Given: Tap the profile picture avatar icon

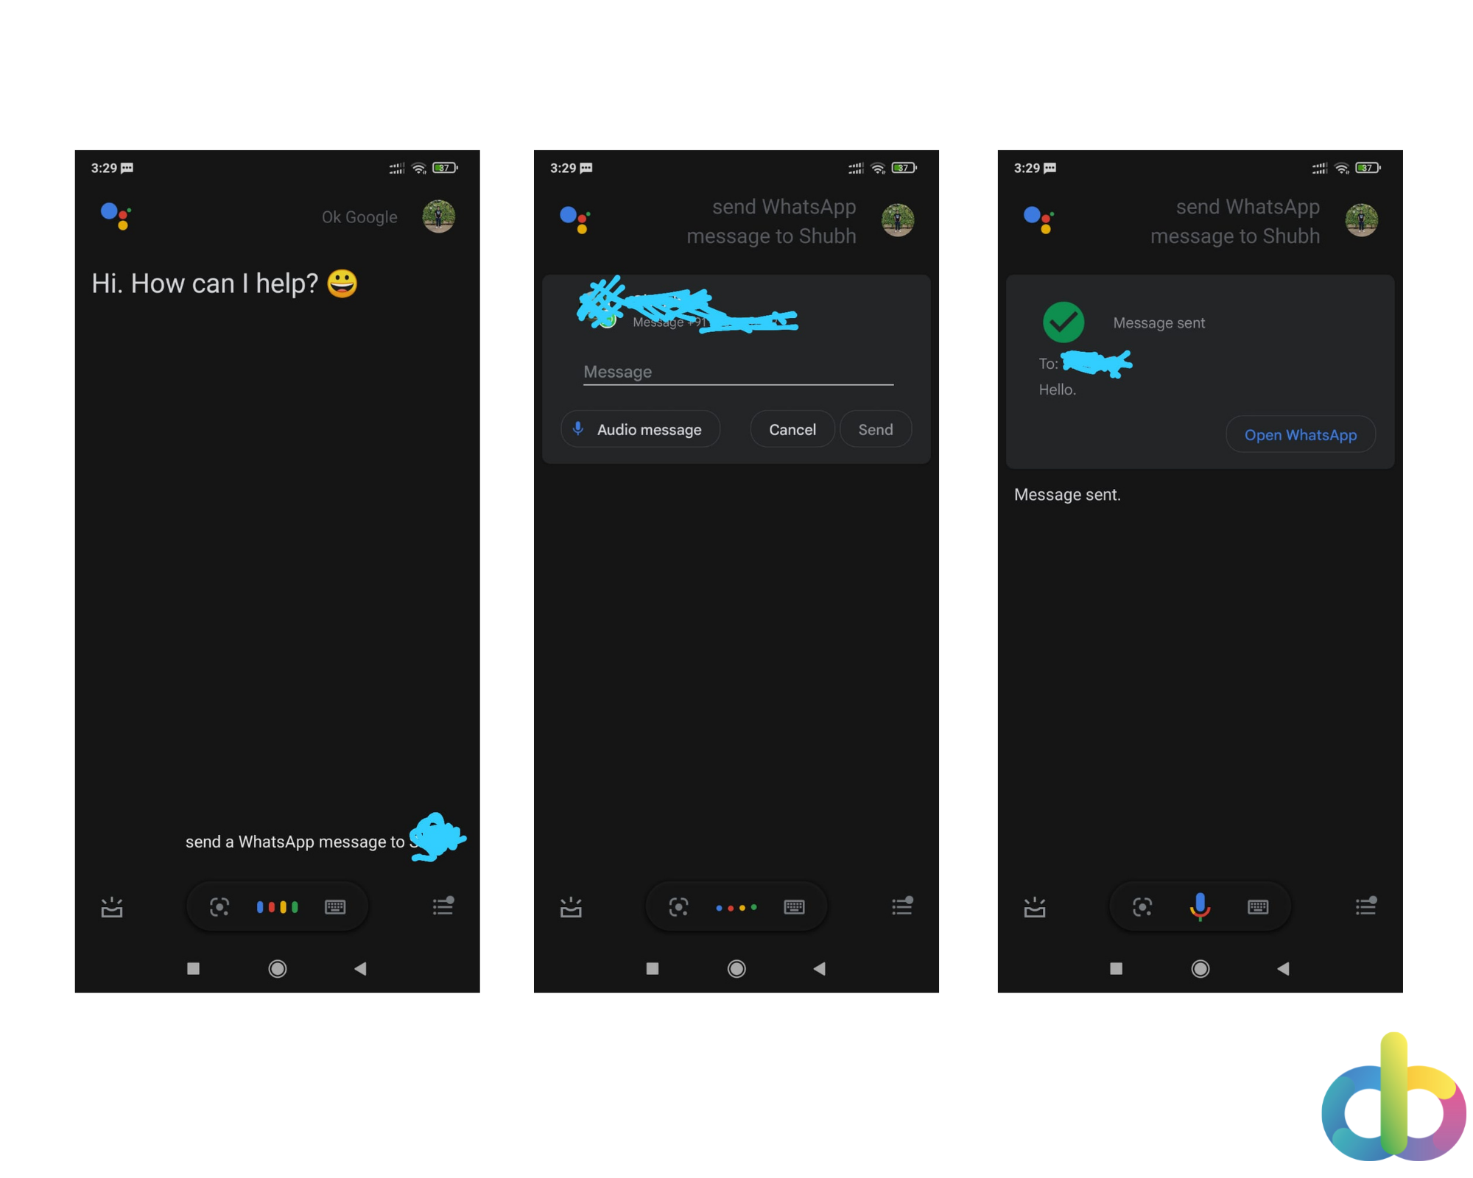Looking at the screenshot, I should pyautogui.click(x=440, y=218).
